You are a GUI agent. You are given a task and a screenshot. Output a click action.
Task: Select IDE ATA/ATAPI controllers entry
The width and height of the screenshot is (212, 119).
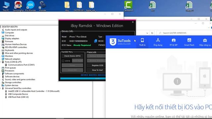point(16,47)
